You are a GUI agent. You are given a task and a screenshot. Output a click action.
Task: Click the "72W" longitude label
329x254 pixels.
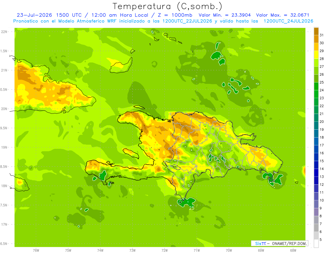[x=164, y=250]
